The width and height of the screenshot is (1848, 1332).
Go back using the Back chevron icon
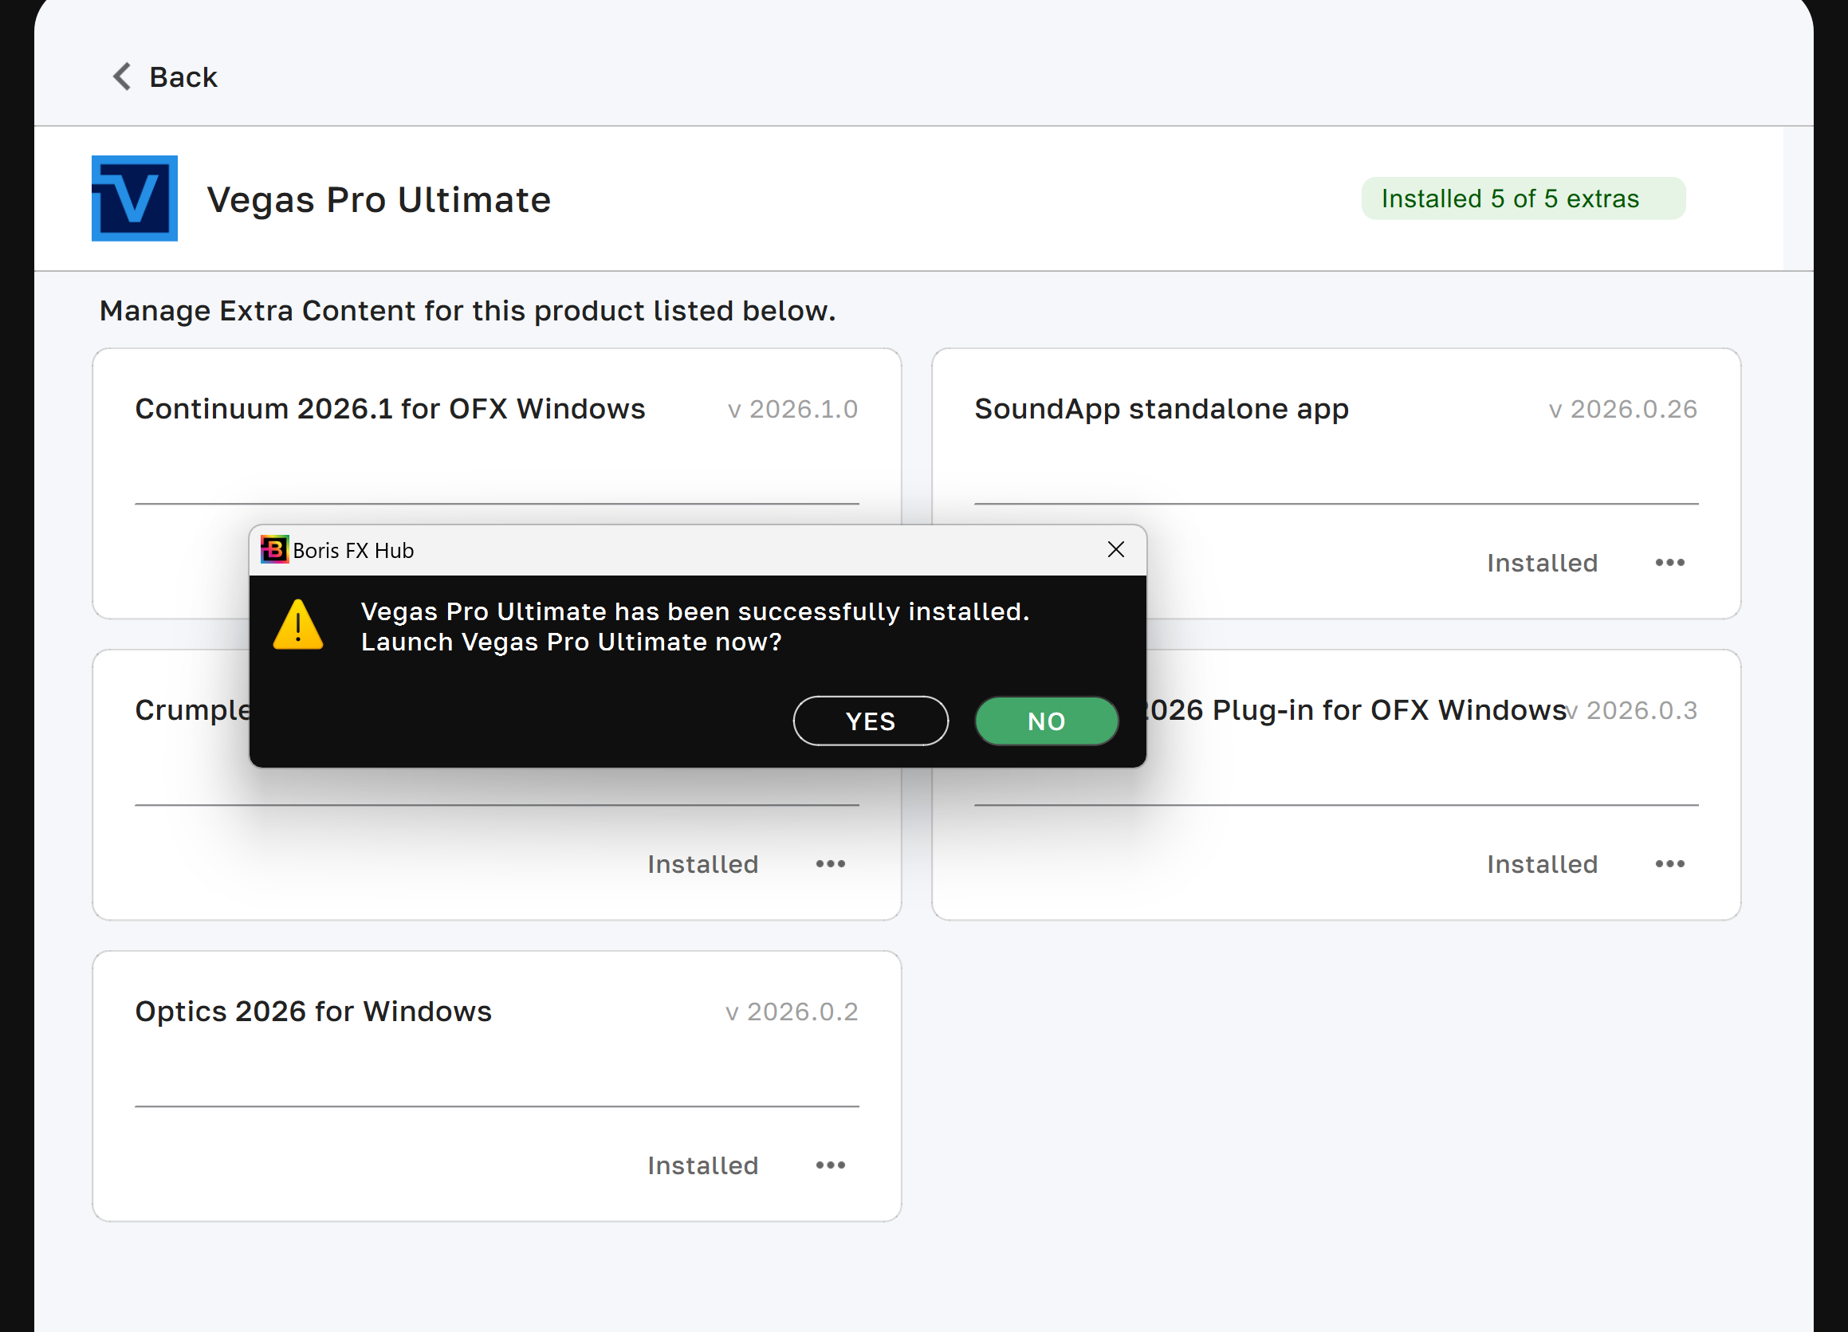tap(121, 77)
